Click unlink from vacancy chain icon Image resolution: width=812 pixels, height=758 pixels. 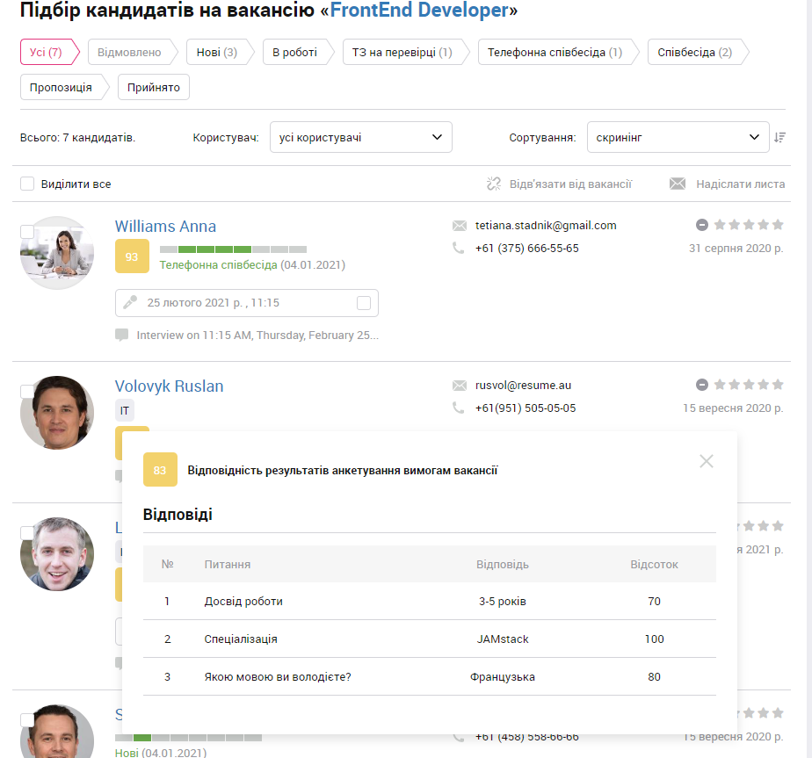coord(494,184)
